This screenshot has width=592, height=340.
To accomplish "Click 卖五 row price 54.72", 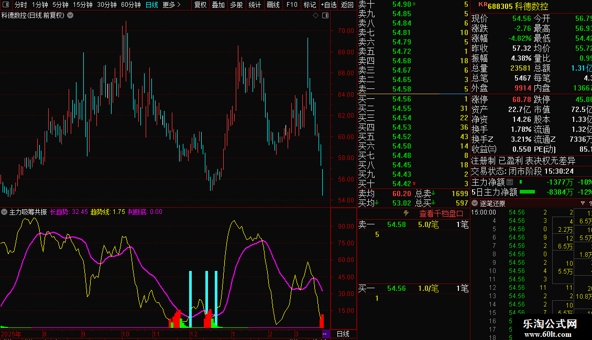I will pos(402,51).
